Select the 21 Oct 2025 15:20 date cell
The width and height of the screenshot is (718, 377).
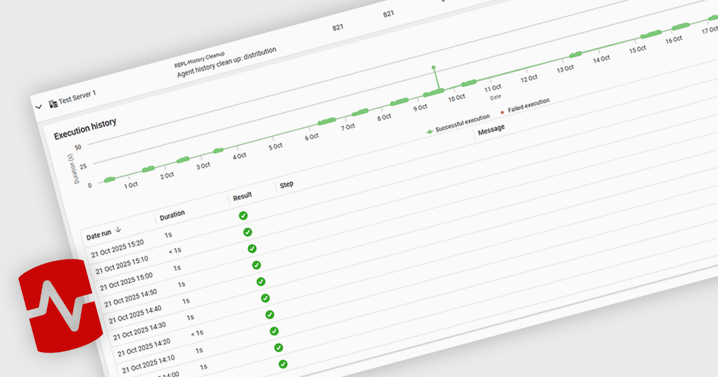(x=117, y=249)
